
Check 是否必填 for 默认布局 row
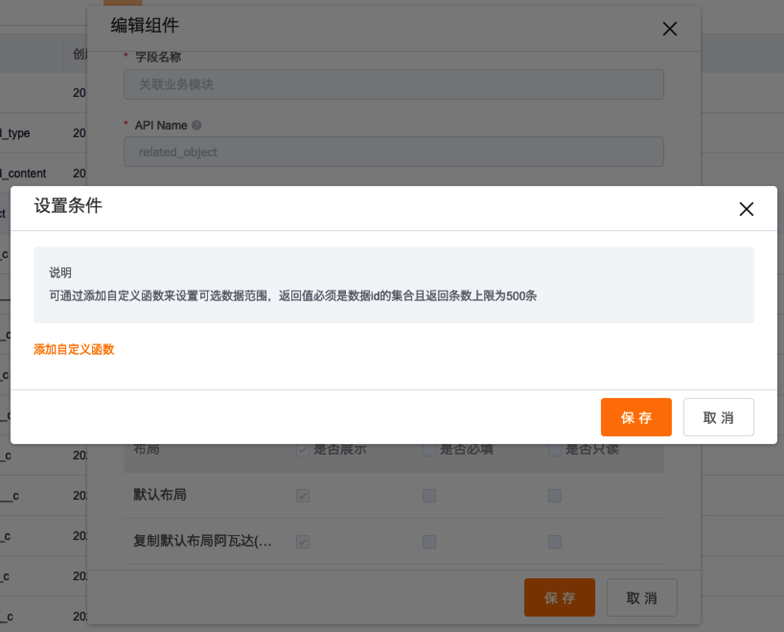point(429,496)
